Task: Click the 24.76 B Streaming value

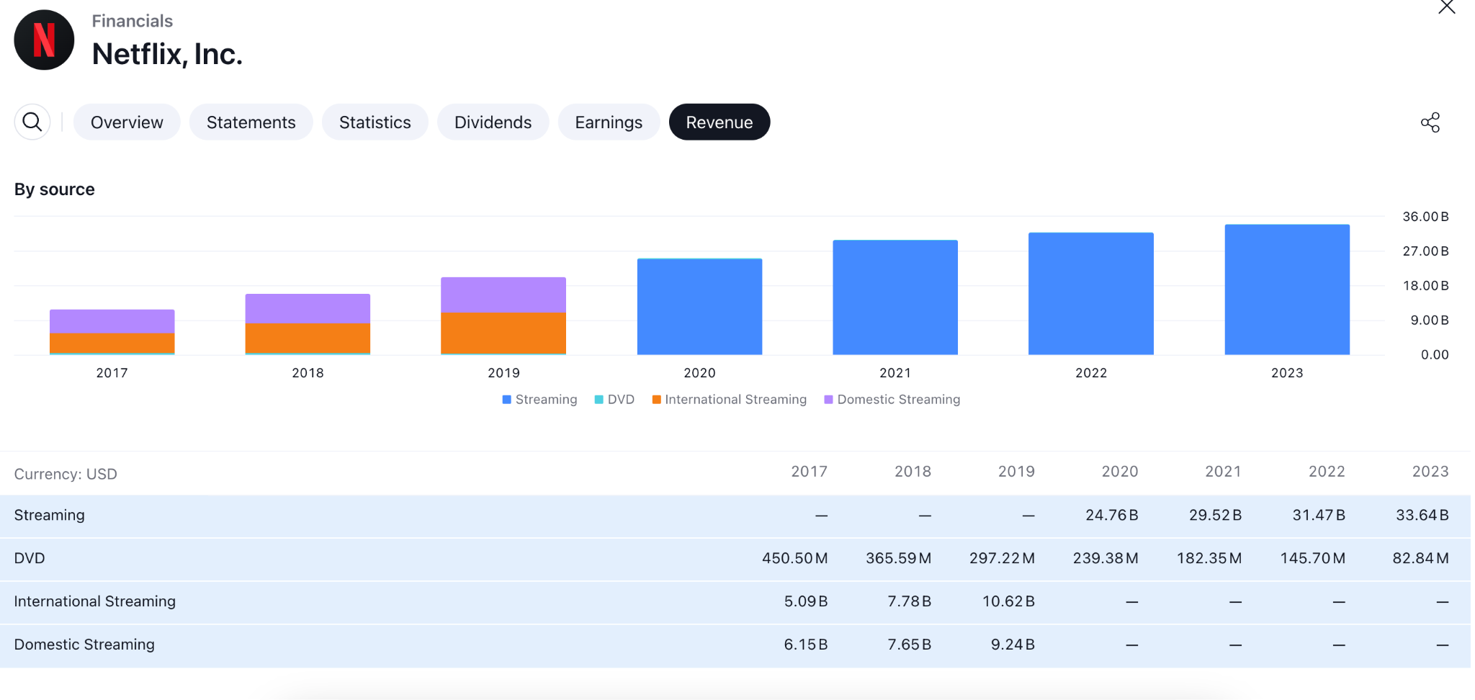Action: point(1112,515)
